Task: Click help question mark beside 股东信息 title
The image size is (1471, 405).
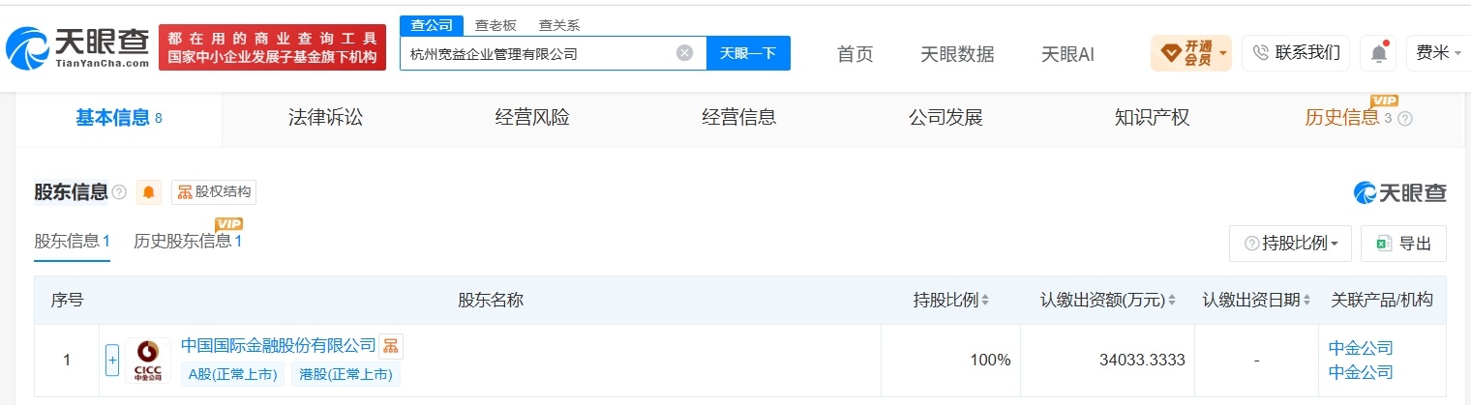Action: point(119,192)
